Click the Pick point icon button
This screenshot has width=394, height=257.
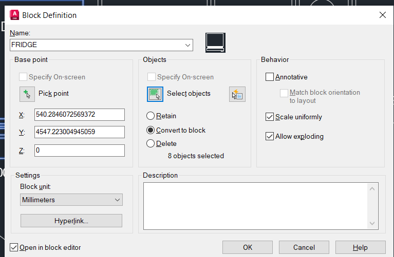[x=27, y=94]
